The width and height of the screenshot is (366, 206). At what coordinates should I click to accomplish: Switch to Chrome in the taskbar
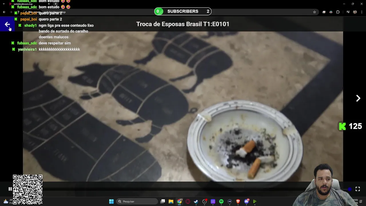pyautogui.click(x=179, y=201)
